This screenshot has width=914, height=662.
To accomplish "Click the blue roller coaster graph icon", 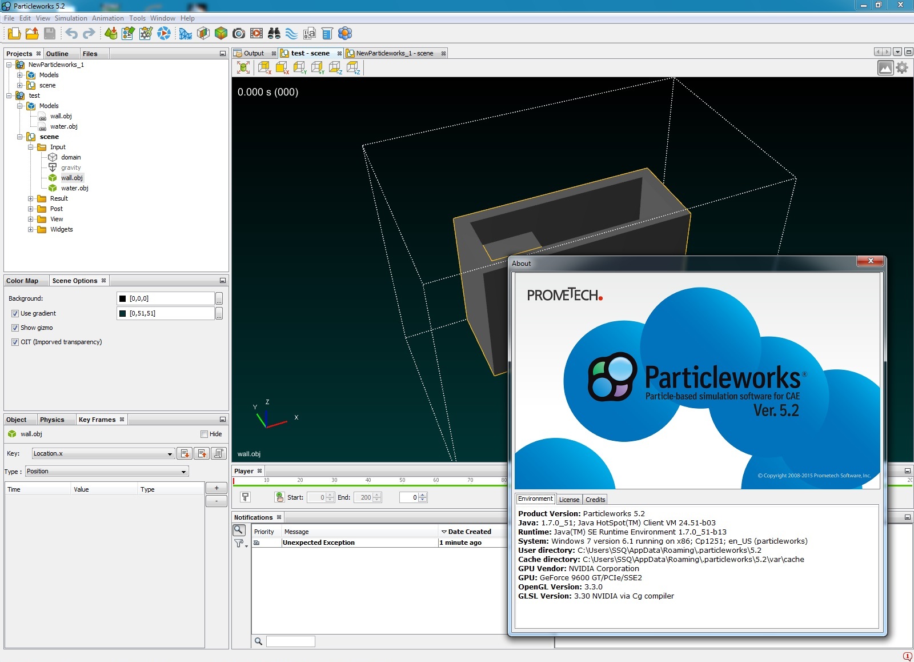I will [186, 33].
